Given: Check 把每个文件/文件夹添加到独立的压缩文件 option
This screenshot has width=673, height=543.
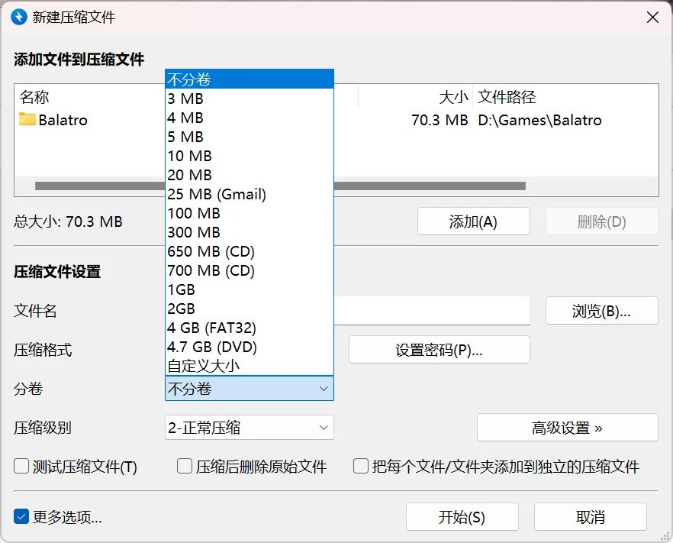Looking at the screenshot, I should (x=360, y=466).
